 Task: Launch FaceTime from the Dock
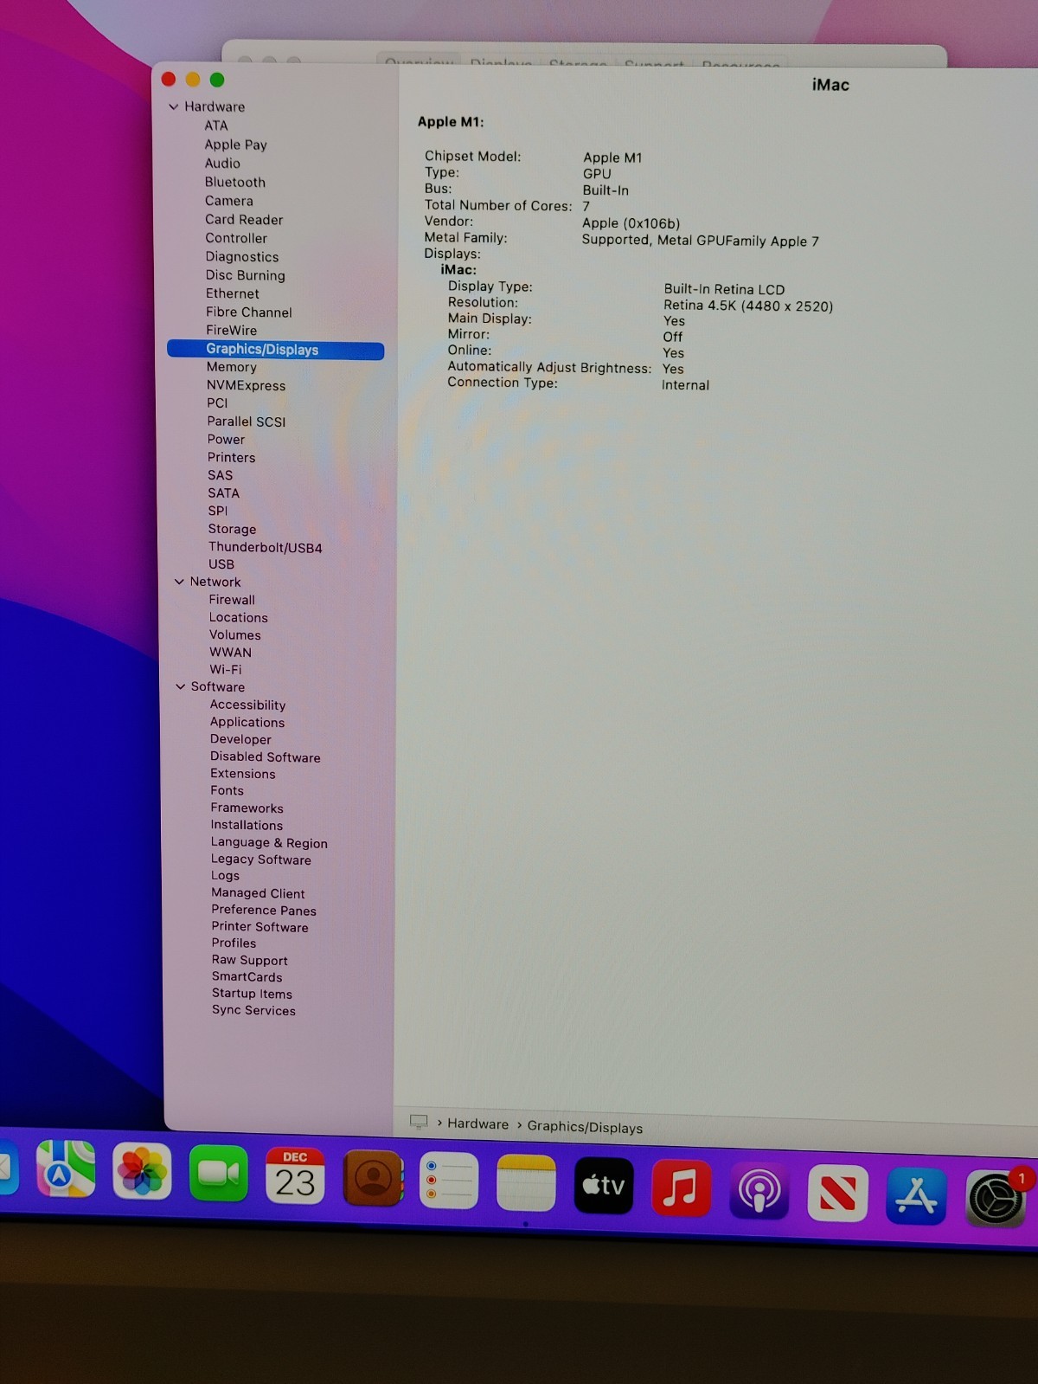click(218, 1174)
